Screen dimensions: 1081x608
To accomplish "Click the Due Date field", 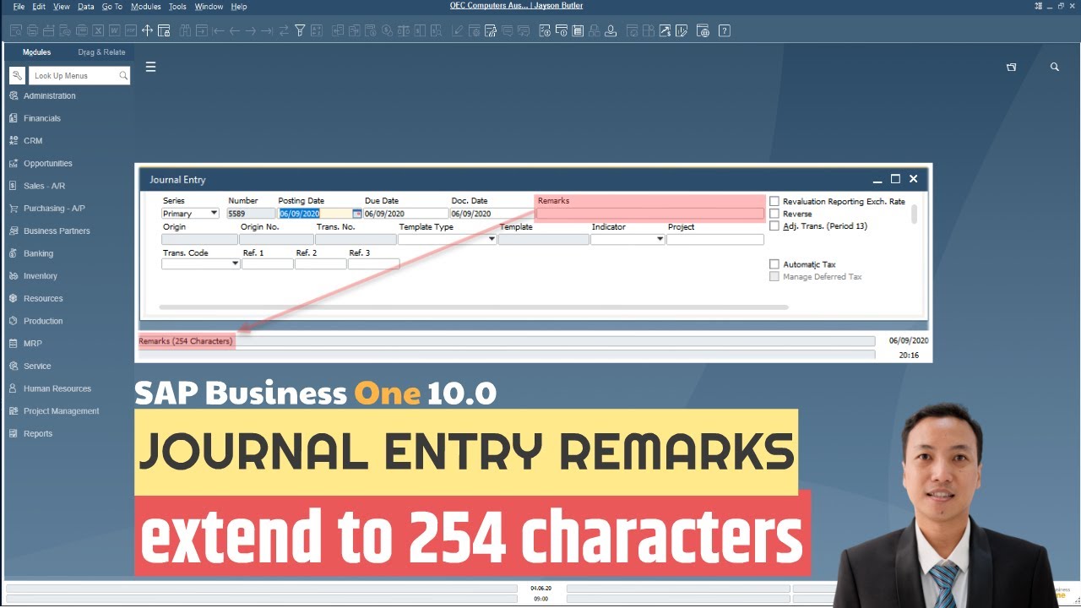I will (406, 214).
